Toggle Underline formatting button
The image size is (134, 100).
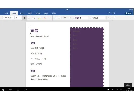[34, 18]
